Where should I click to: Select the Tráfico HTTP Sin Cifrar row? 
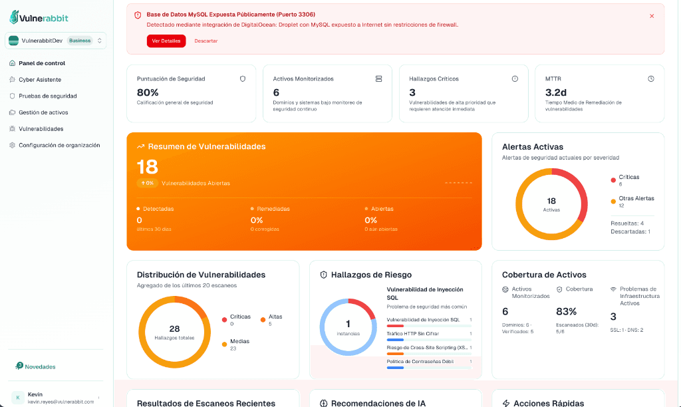click(429, 336)
